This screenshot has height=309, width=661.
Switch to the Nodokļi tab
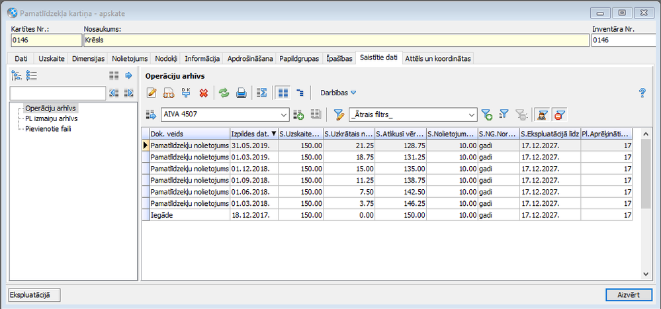coord(166,59)
